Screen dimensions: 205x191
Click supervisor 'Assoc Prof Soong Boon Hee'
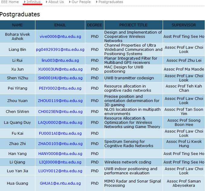pos(184,122)
